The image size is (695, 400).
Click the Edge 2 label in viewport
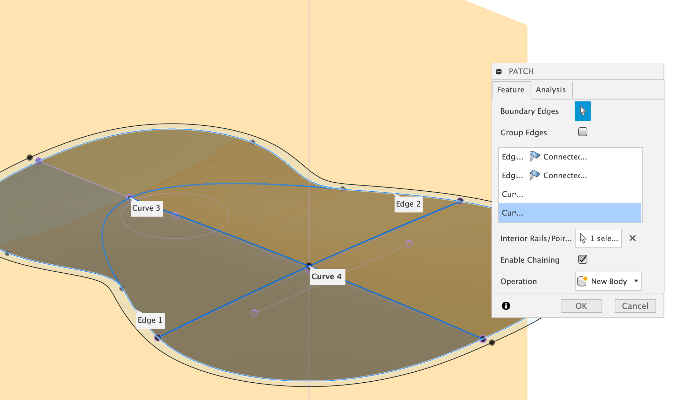click(x=408, y=204)
